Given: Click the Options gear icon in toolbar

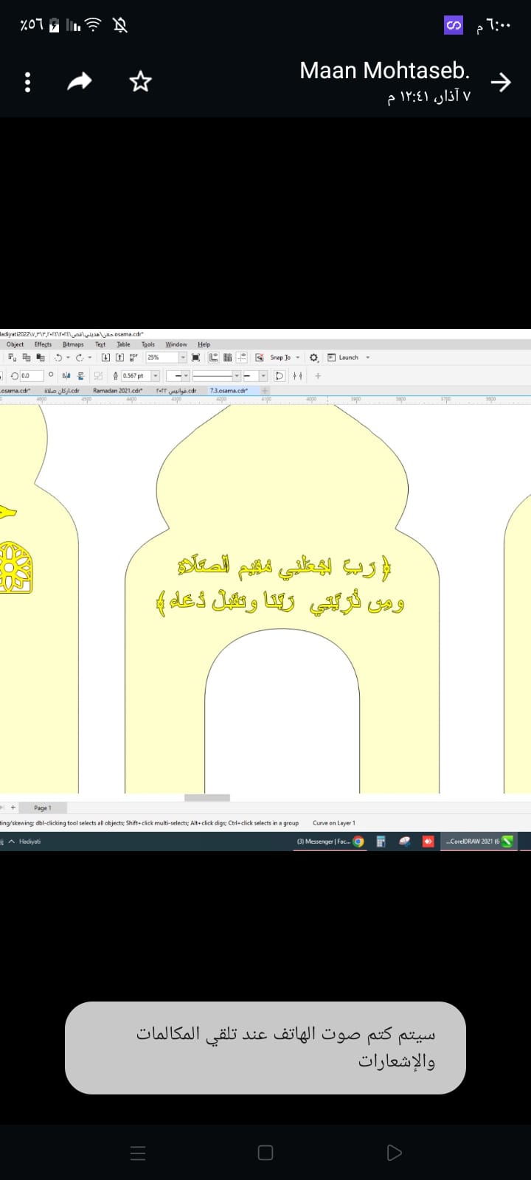Looking at the screenshot, I should [x=314, y=358].
